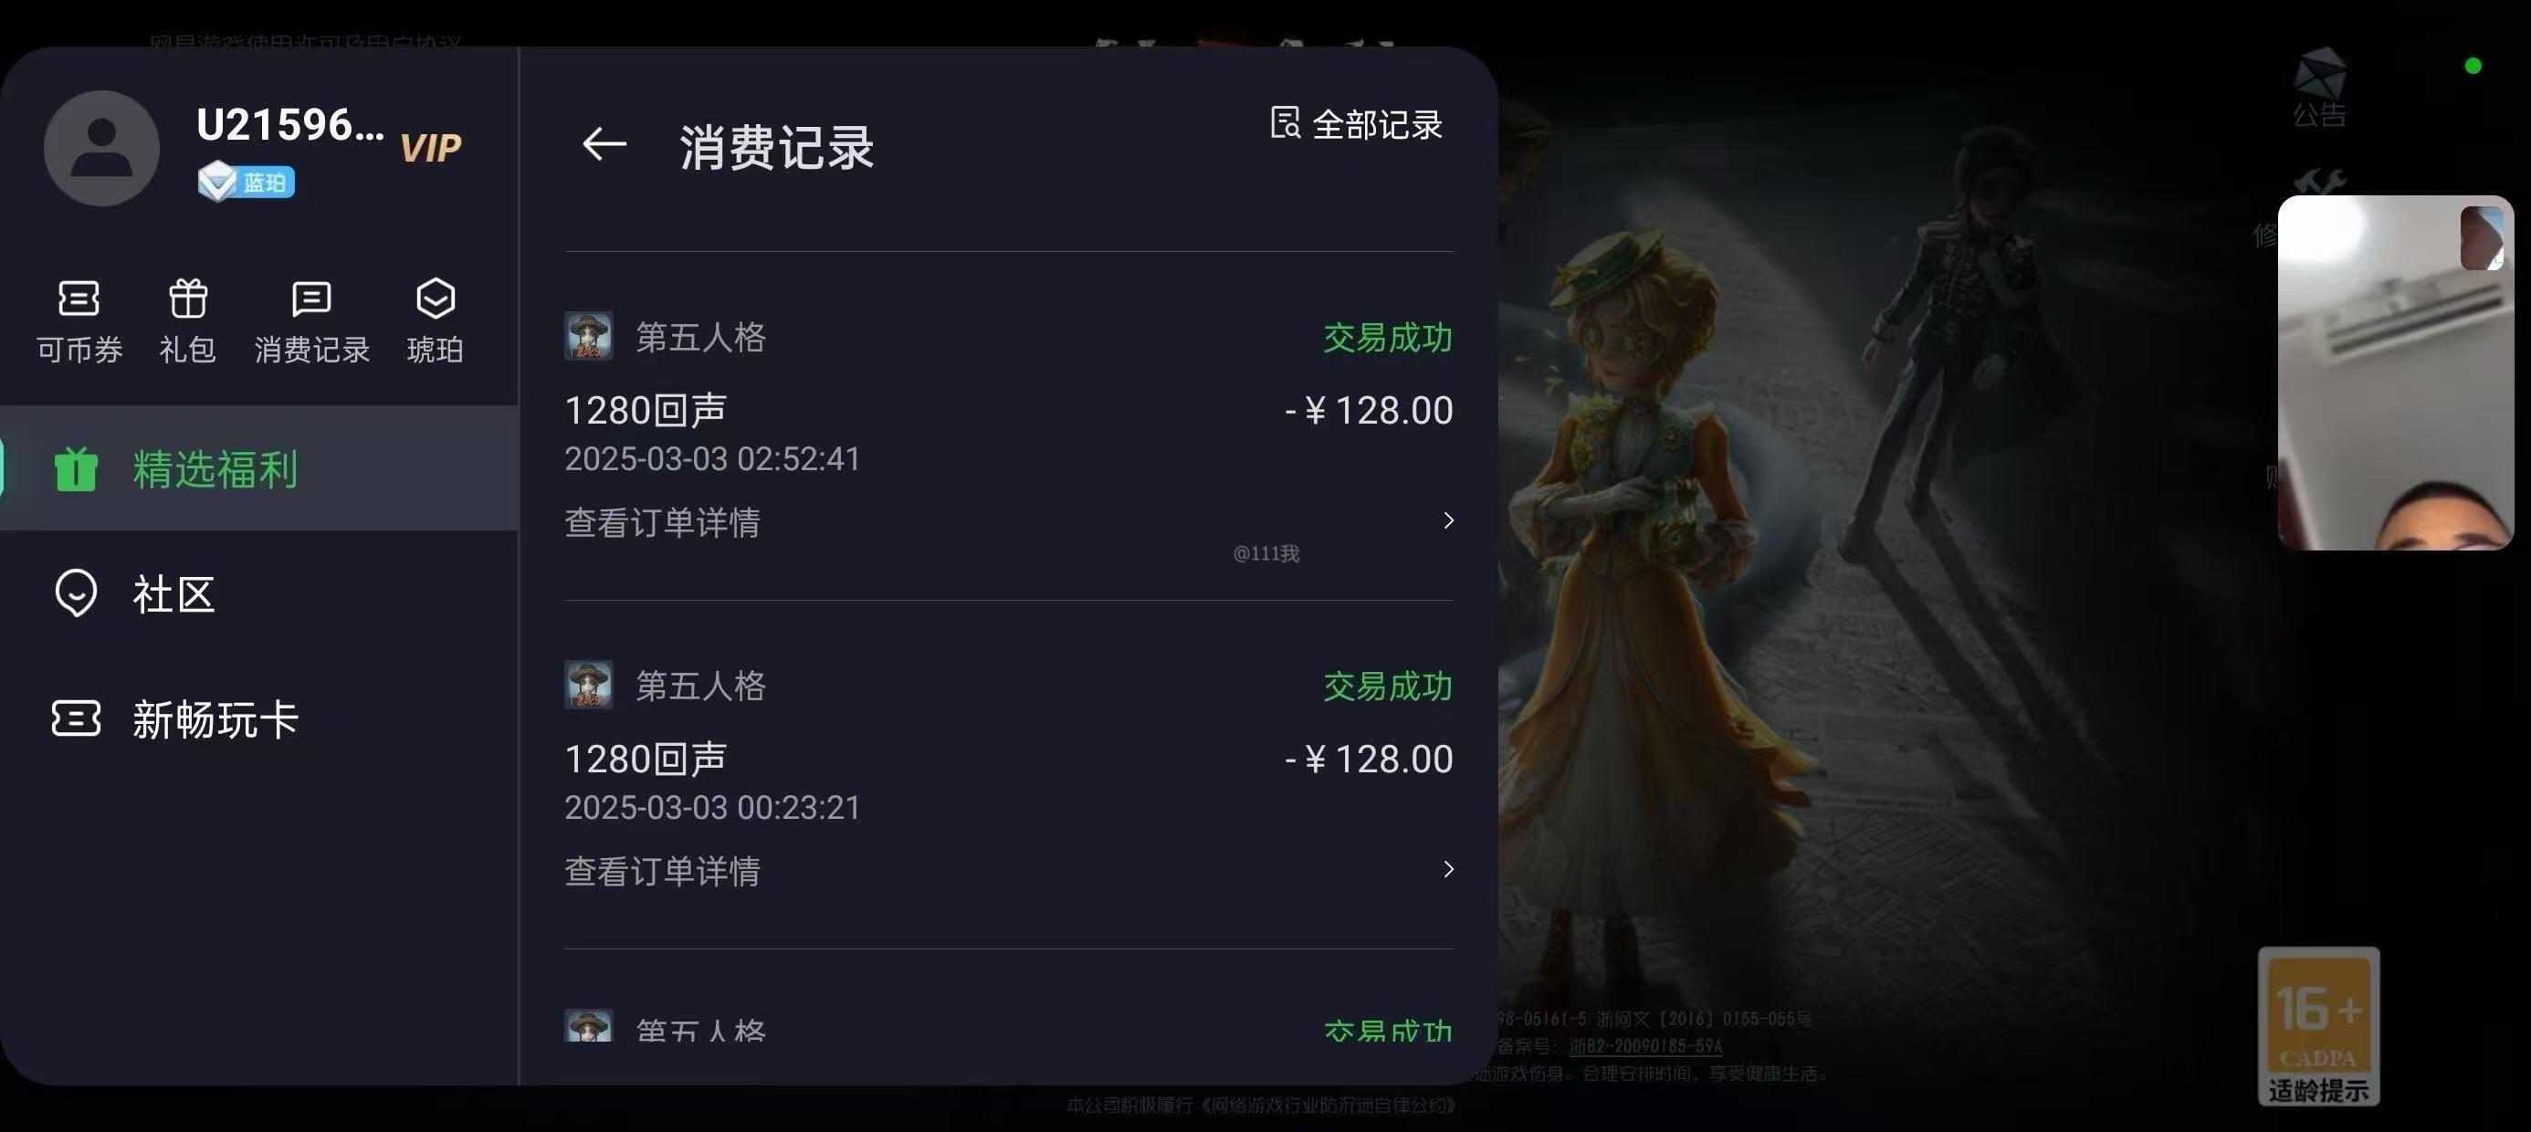The height and width of the screenshot is (1132, 2531).
Task: Open 全部记录 all records button
Action: click(x=1356, y=125)
